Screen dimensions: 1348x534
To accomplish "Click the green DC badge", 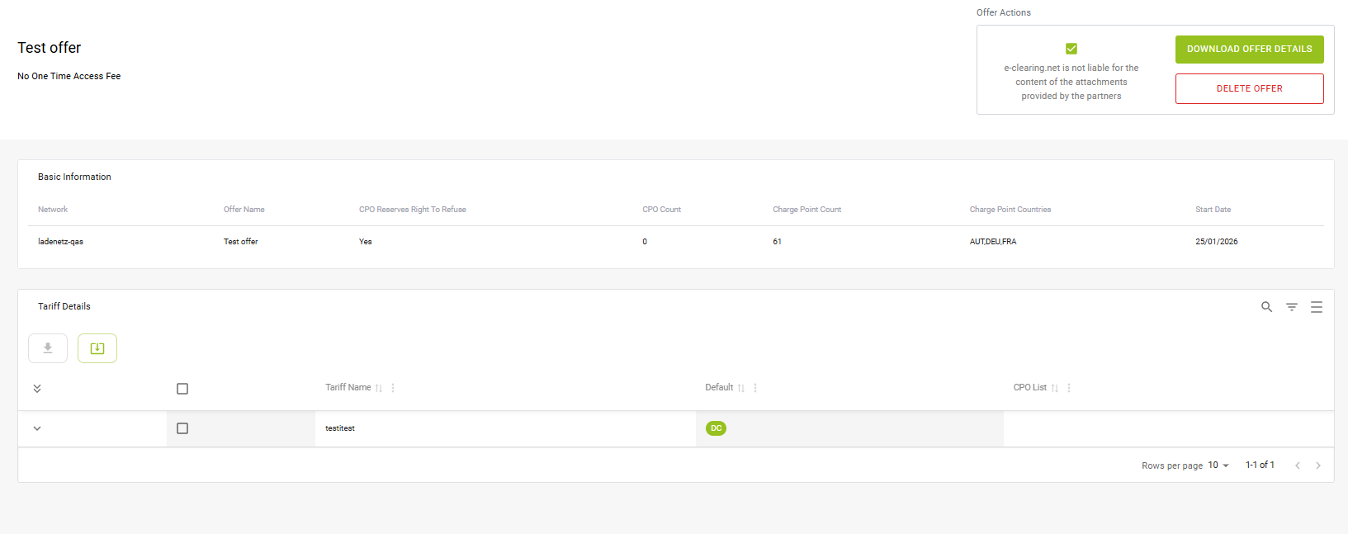I will click(716, 428).
